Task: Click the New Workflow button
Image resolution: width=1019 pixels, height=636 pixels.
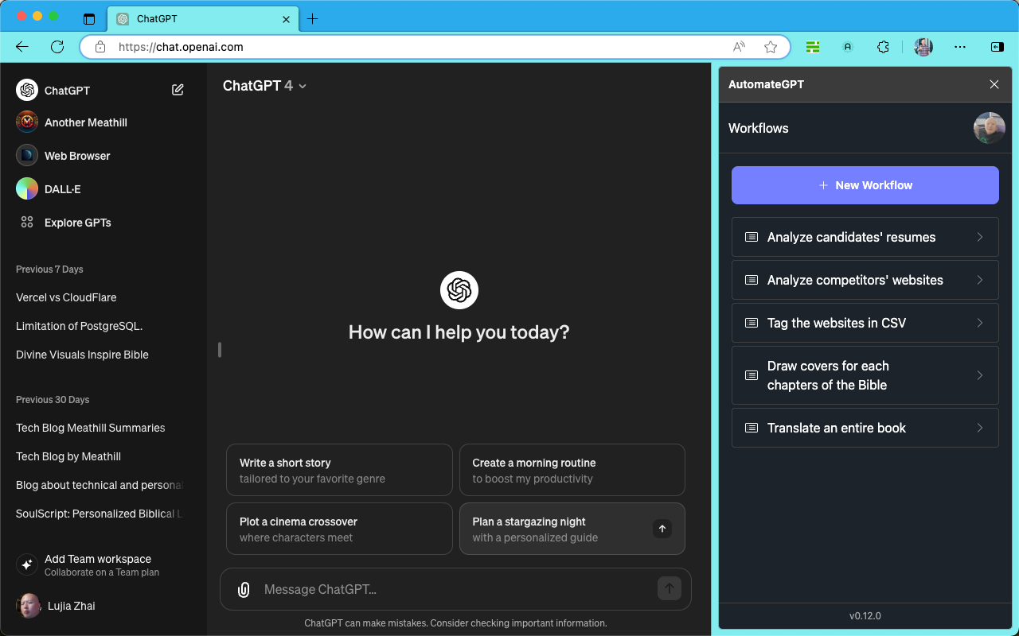Action: [x=865, y=185]
